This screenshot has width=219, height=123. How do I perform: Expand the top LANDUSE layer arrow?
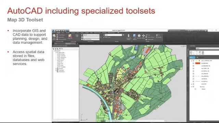[192, 61]
